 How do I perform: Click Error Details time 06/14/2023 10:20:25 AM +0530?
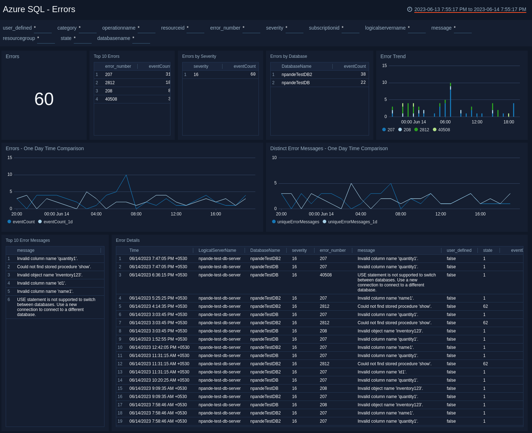[x=159, y=380]
